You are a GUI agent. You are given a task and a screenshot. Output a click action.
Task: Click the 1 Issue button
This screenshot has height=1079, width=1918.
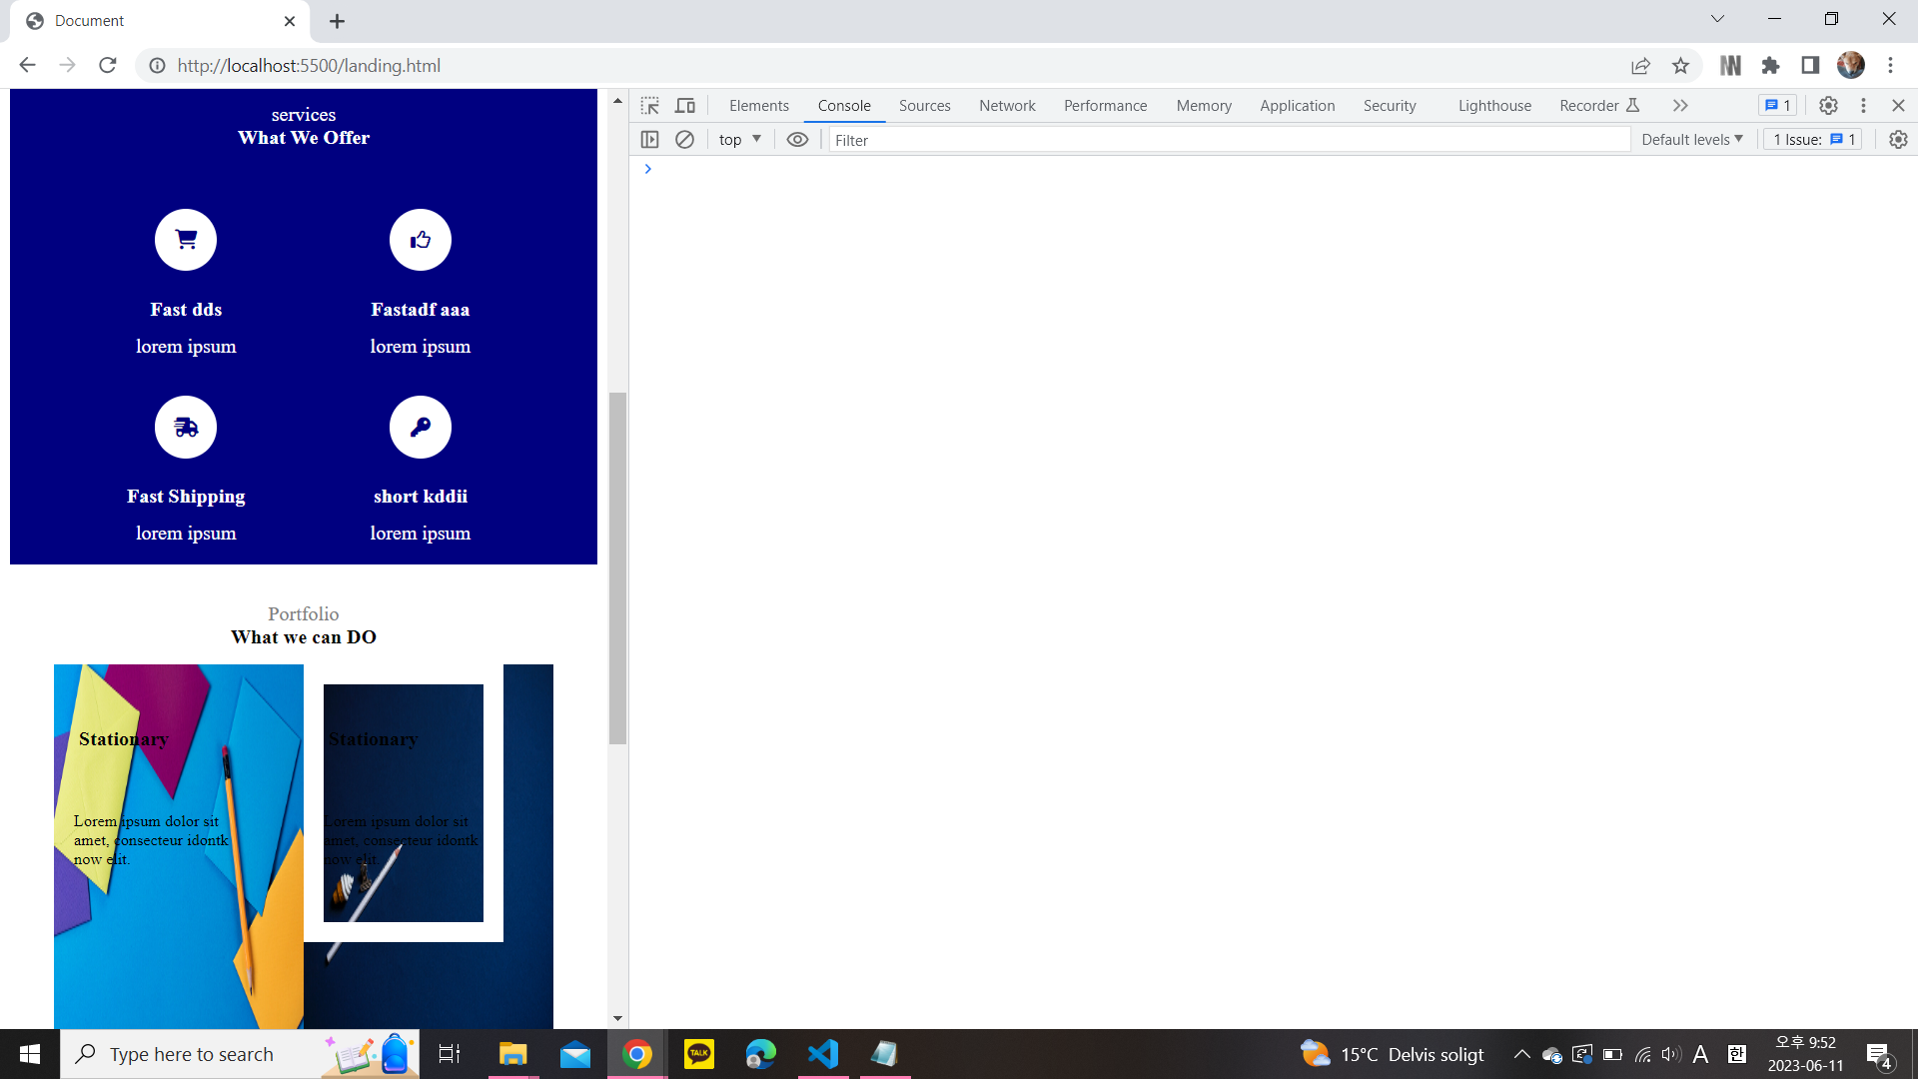click(x=1811, y=139)
